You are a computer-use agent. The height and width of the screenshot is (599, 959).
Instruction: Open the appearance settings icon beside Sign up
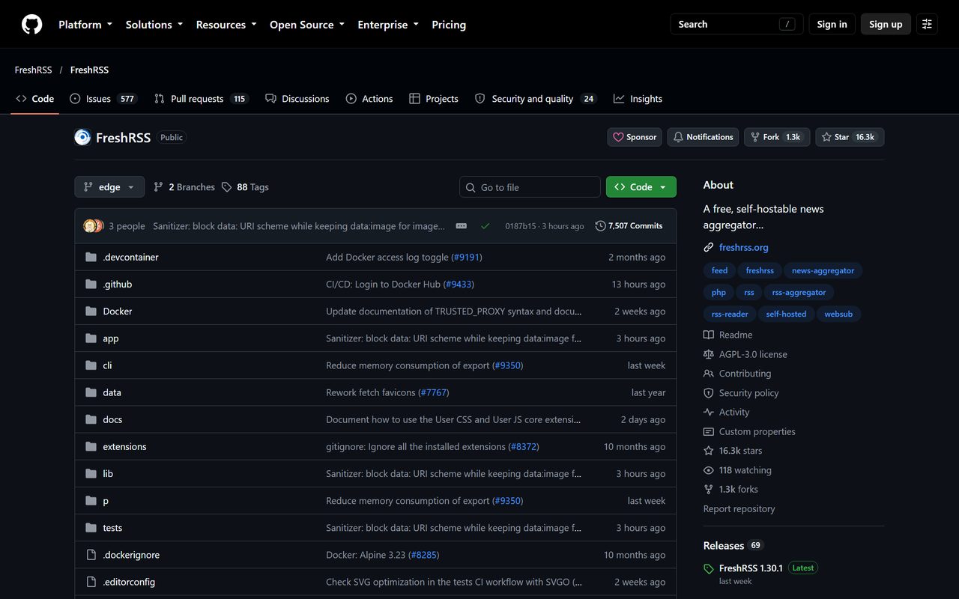(927, 24)
